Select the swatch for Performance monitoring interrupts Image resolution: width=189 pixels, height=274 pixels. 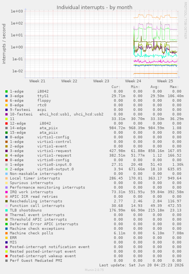(6, 187)
